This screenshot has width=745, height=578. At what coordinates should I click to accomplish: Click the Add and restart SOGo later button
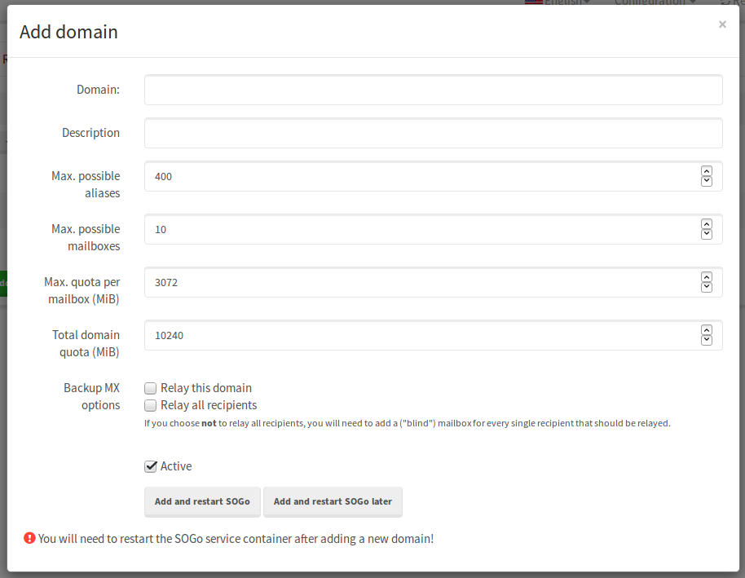point(333,501)
